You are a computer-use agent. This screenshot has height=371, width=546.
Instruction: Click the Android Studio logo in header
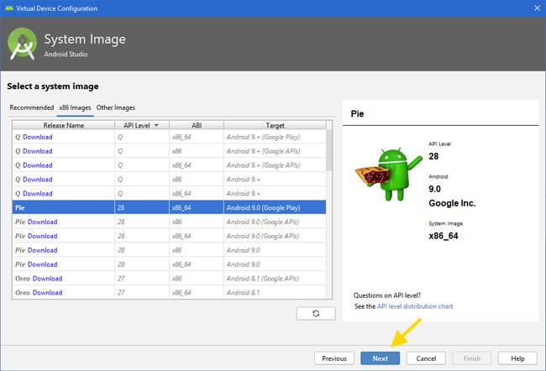[x=23, y=44]
